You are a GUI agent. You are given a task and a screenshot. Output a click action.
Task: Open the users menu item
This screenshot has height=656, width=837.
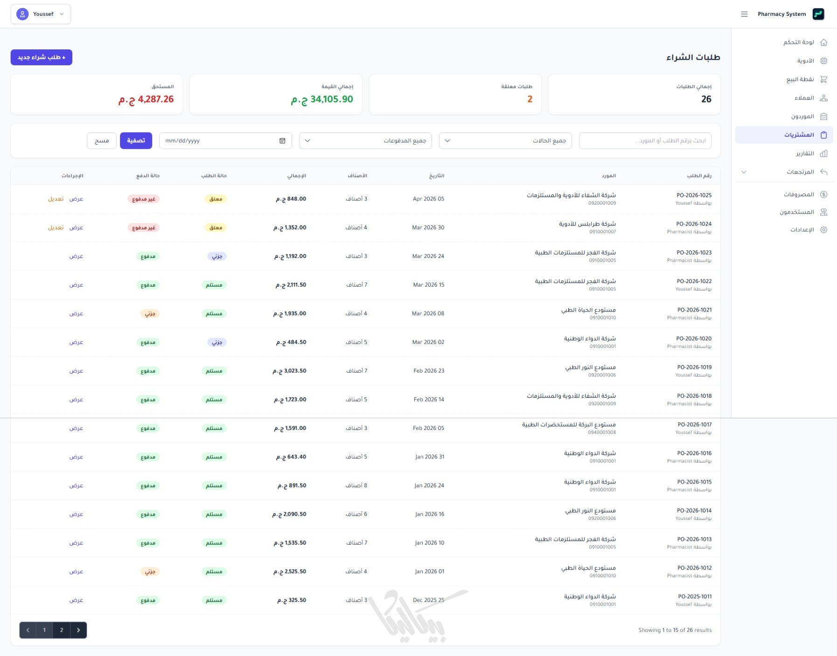pyautogui.click(x=796, y=212)
